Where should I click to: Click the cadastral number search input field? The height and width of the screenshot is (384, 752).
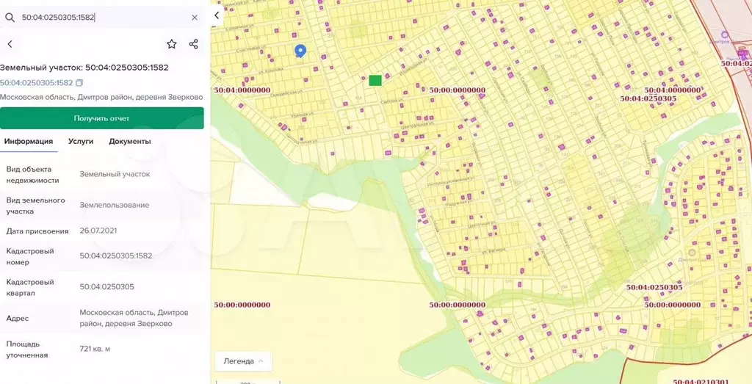tap(103, 18)
